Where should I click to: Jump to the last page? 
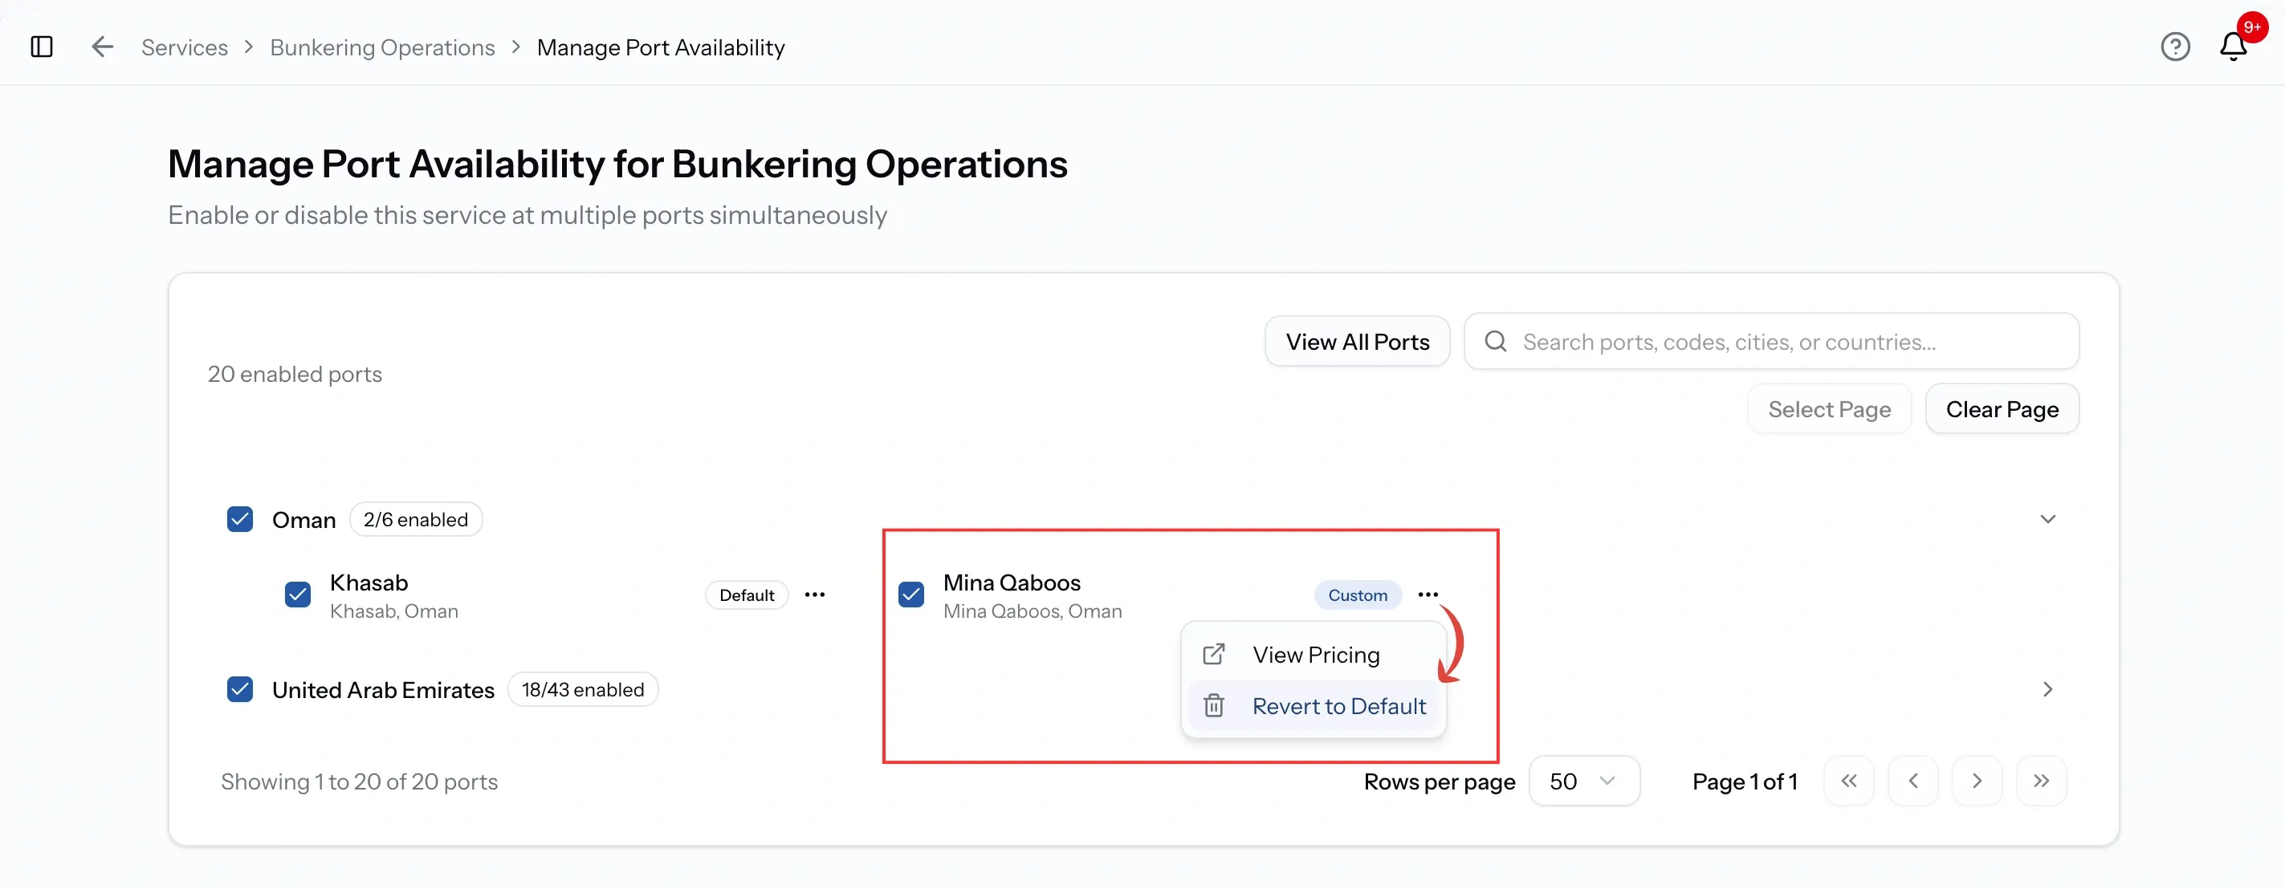point(2041,781)
